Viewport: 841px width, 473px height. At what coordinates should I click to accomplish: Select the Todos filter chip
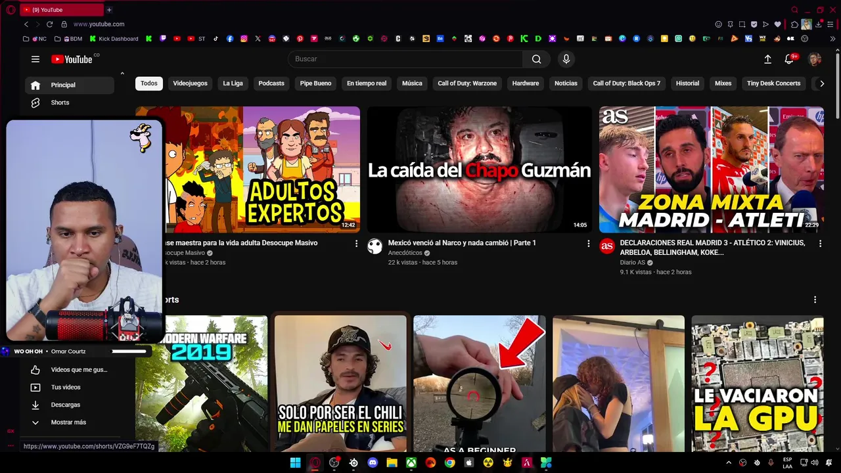pos(149,83)
